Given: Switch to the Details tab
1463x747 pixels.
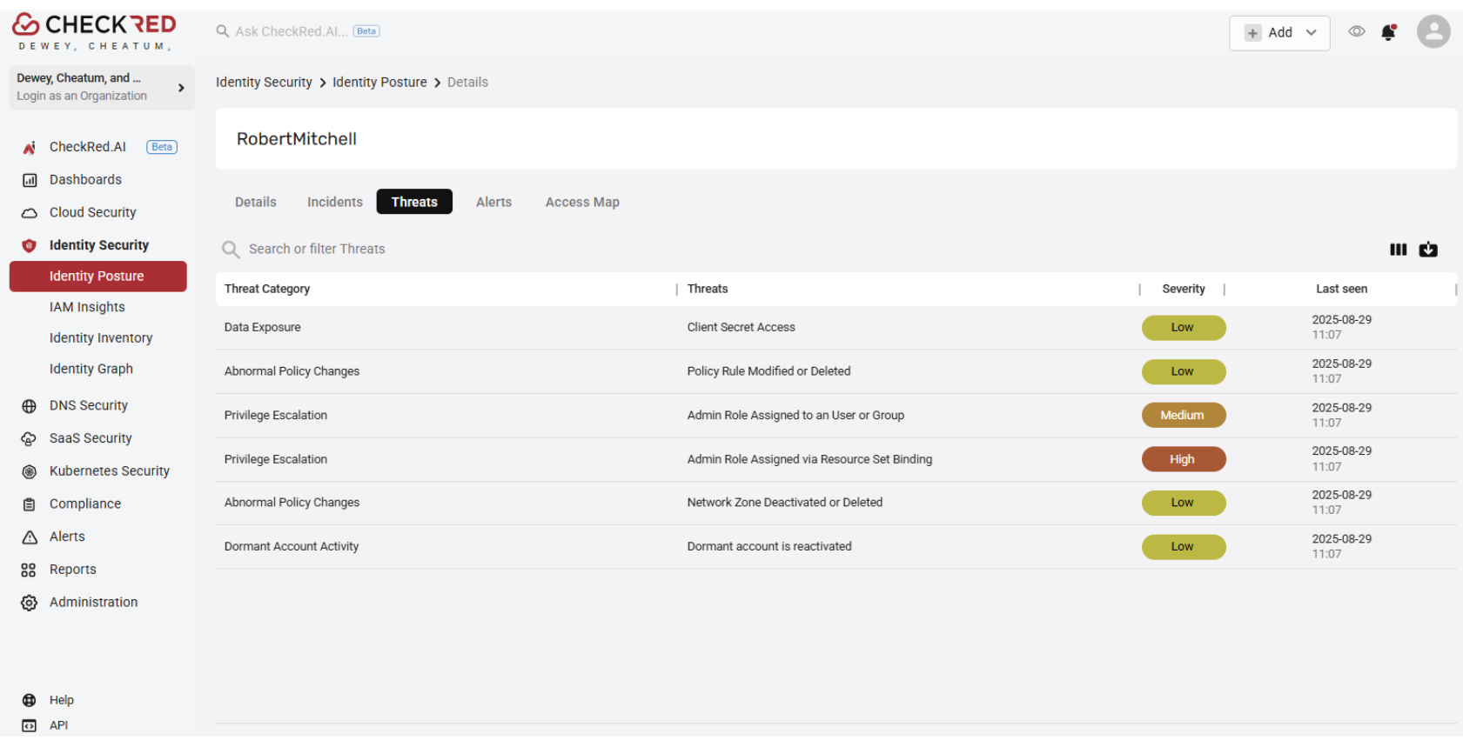Looking at the screenshot, I should click(x=256, y=202).
